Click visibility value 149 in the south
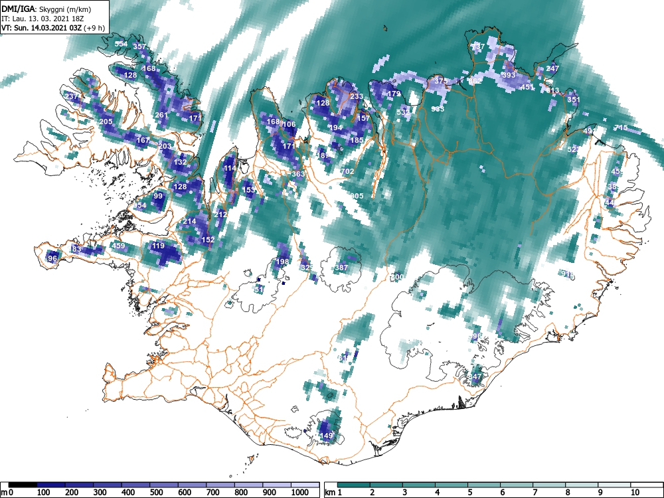664x498 pixels. (326, 436)
